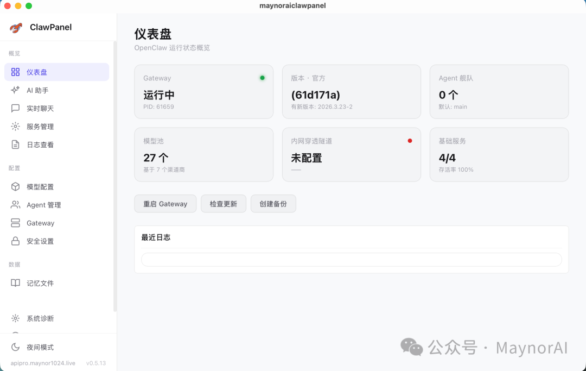Image resolution: width=586 pixels, height=371 pixels.
Task: Click the maynoraiclawpanel window title
Action: 292,5
